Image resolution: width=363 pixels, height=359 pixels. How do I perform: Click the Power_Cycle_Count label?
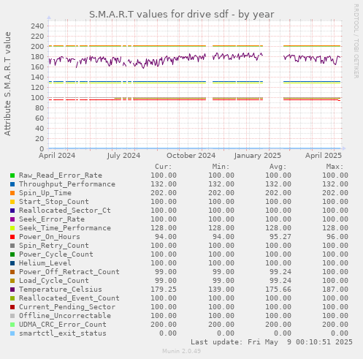click(56, 254)
